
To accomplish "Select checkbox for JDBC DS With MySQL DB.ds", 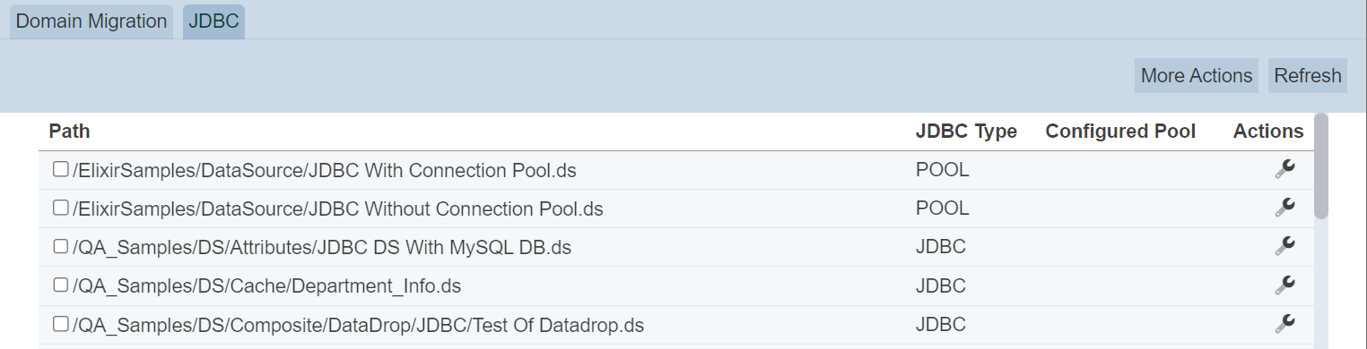I will click(x=61, y=246).
